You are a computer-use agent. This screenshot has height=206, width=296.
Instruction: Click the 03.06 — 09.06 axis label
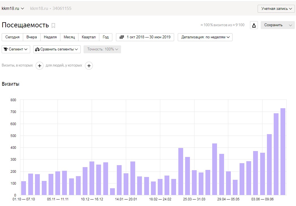(262, 199)
